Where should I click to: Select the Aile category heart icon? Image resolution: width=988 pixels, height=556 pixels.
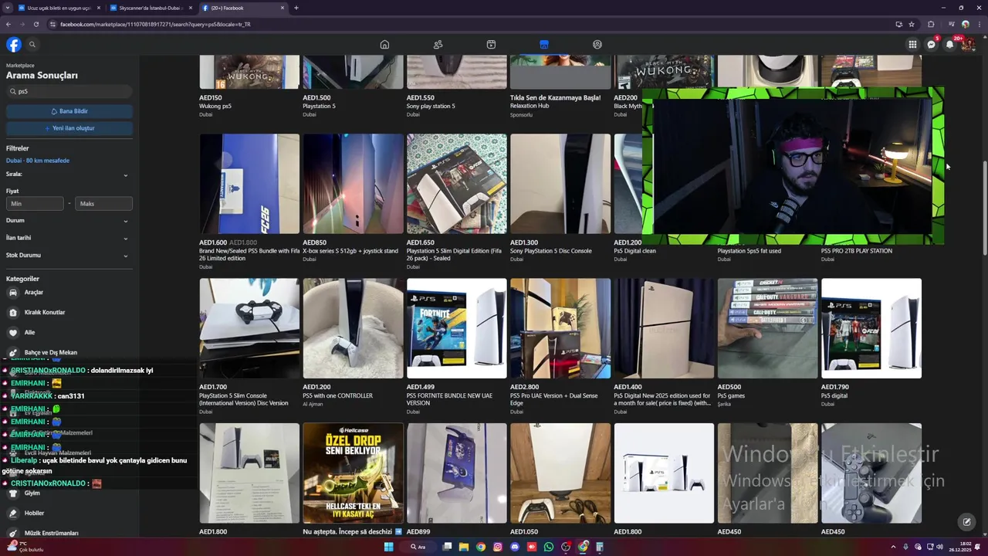tap(13, 333)
